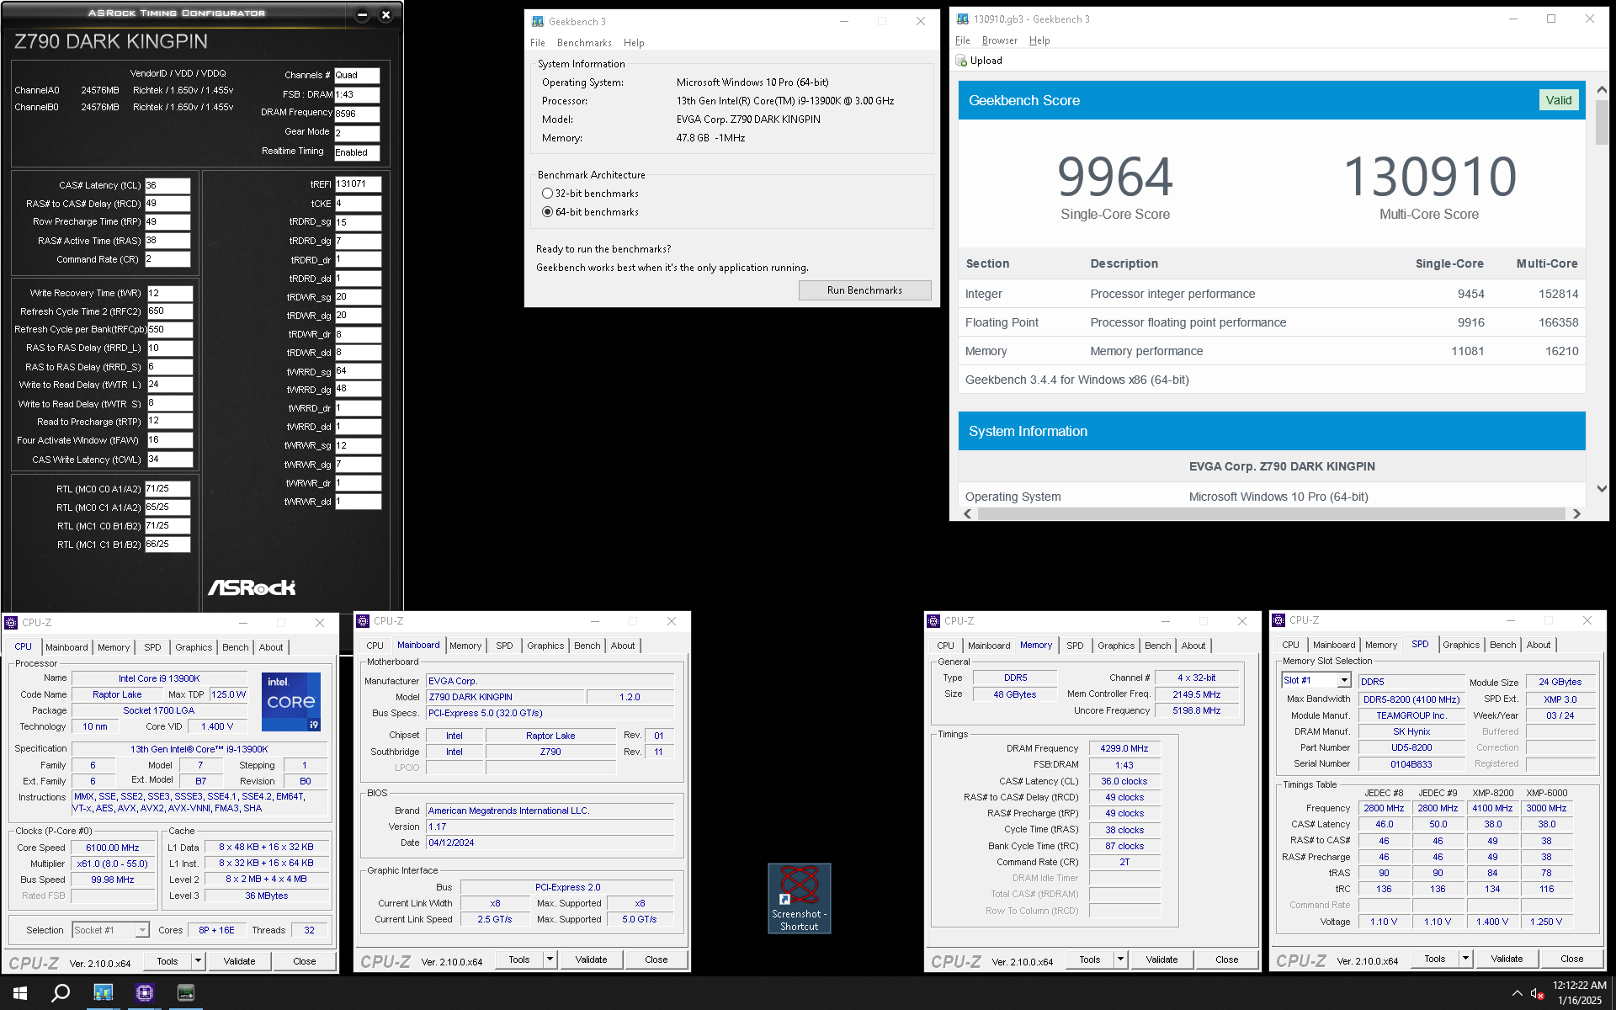Expand Tools dropdown arrow in CPU-Z Mainboard window
This screenshot has height=1010, width=1616.
(550, 959)
